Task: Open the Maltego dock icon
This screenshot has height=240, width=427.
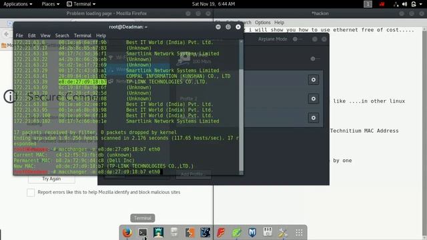Action: click(205, 233)
